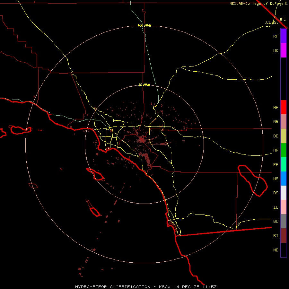Click the HHC product code label
Image resolution: width=289 pixels, height=289 pixels.
[282, 19]
